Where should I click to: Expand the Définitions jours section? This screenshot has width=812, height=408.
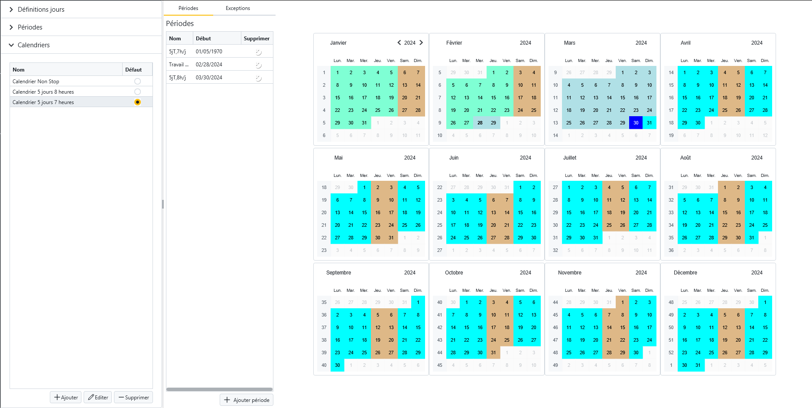41,10
